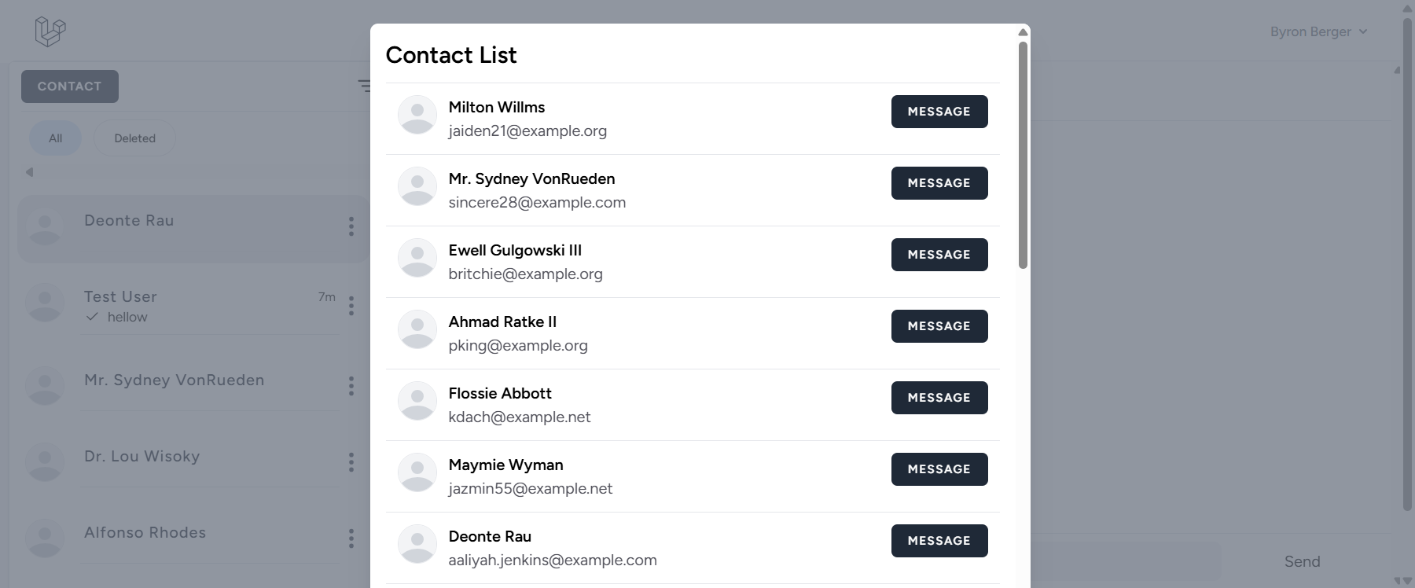
Task: Click the Contact button in sidebar
Action: (70, 86)
